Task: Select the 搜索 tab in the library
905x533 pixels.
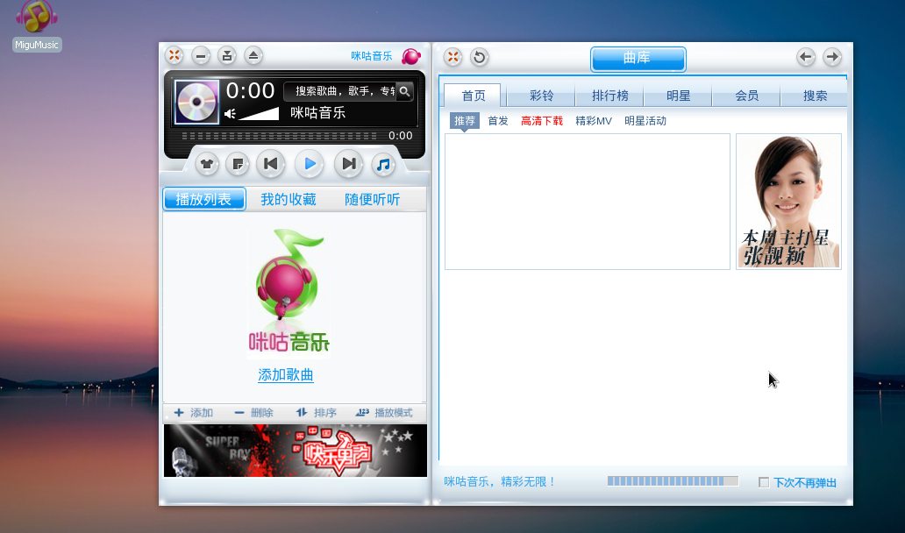Action: click(x=815, y=96)
